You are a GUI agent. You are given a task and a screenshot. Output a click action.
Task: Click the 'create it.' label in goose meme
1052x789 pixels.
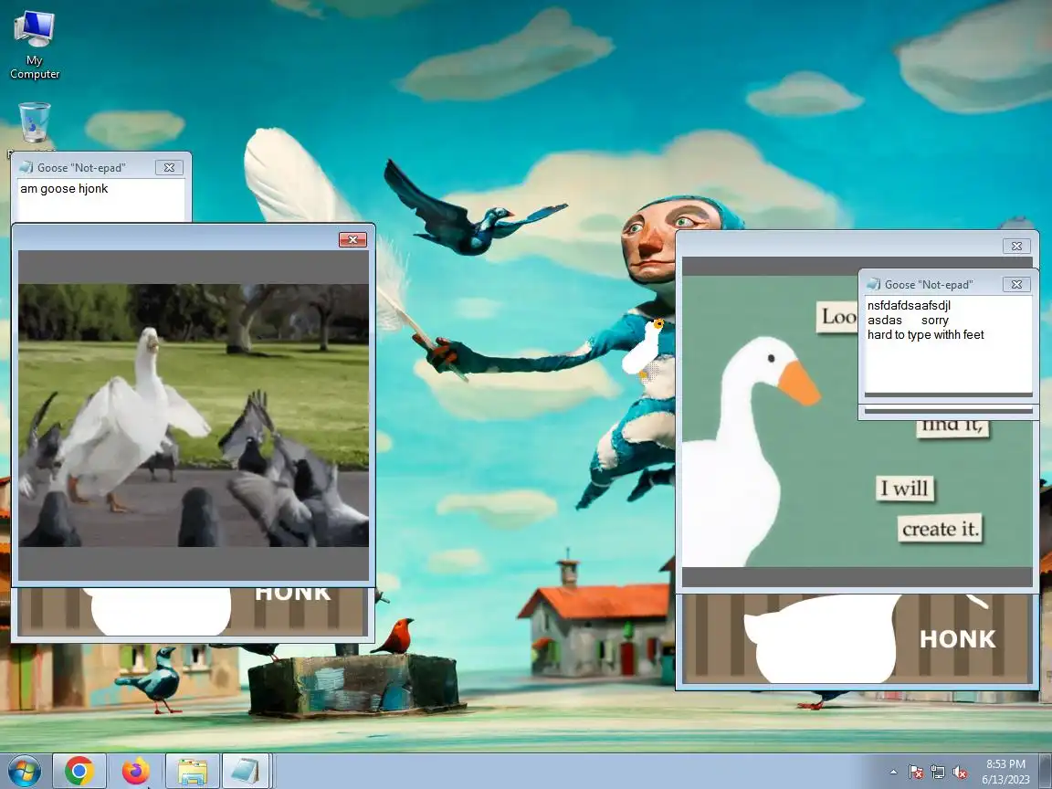pyautogui.click(x=940, y=529)
